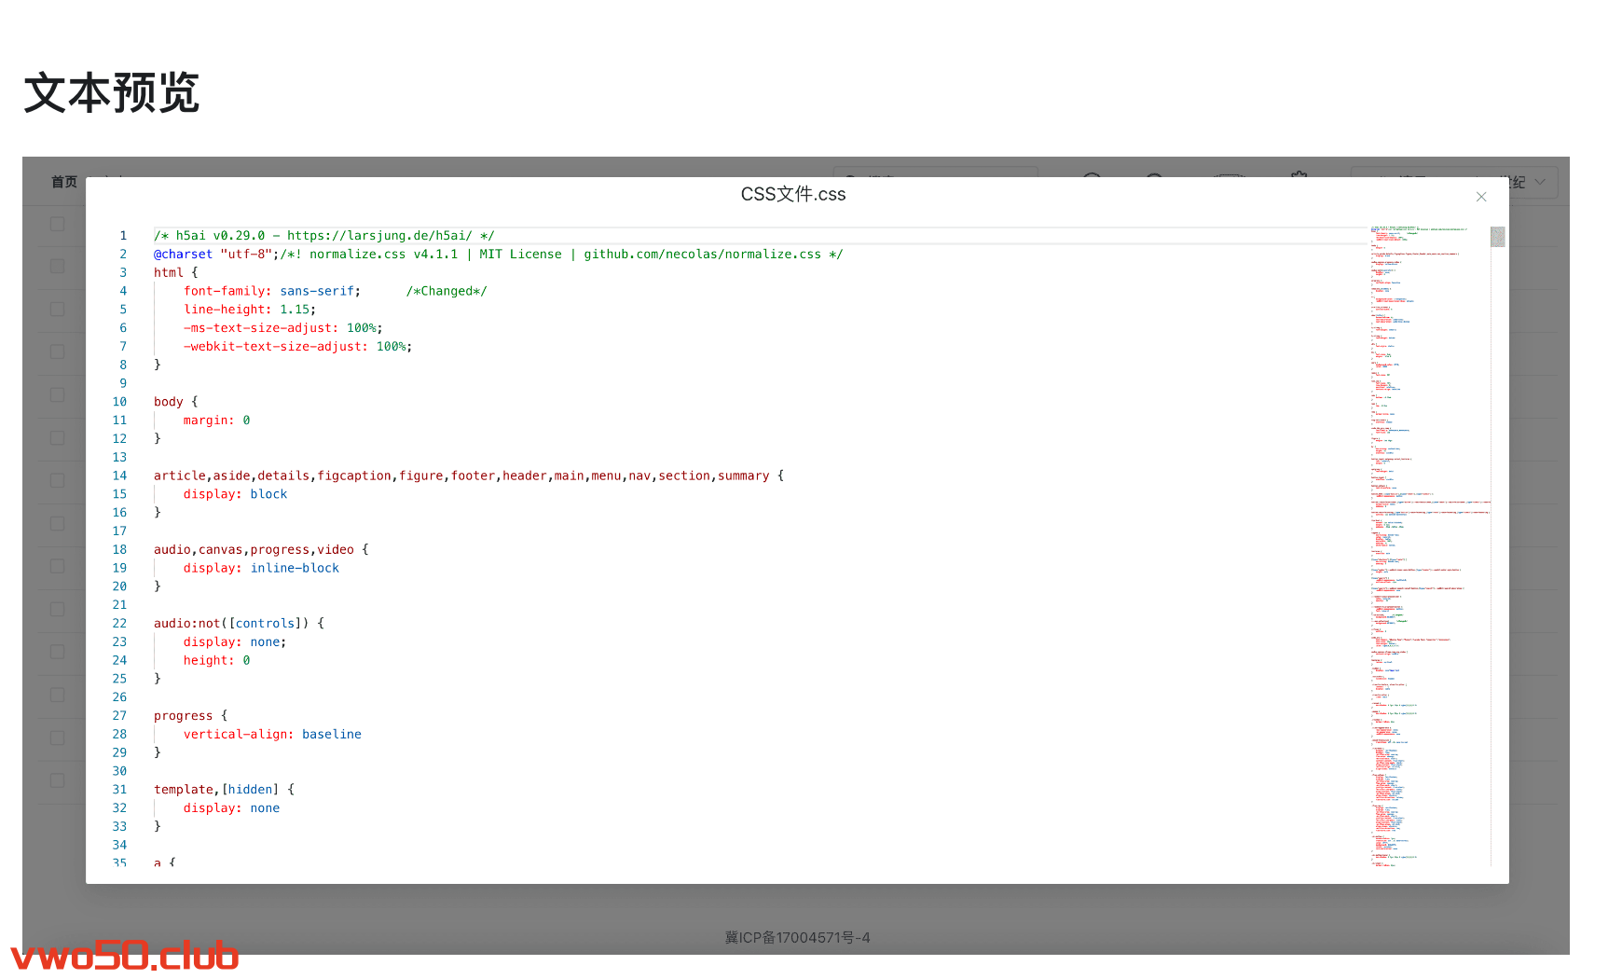The height and width of the screenshot is (979, 1622).
Task: Click the 'font-family: sans-serif' line
Action: (x=271, y=291)
